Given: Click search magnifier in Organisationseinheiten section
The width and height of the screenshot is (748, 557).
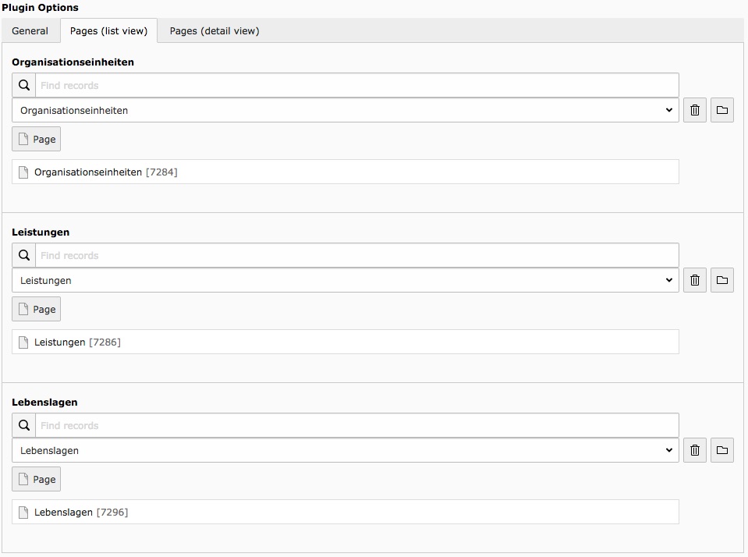Looking at the screenshot, I should [x=24, y=85].
